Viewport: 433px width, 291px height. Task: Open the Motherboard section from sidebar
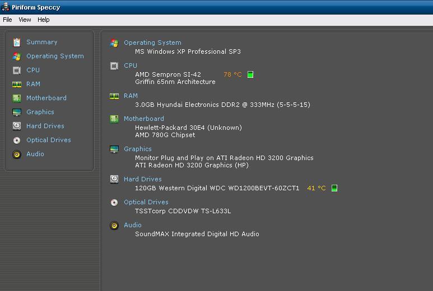(x=46, y=98)
